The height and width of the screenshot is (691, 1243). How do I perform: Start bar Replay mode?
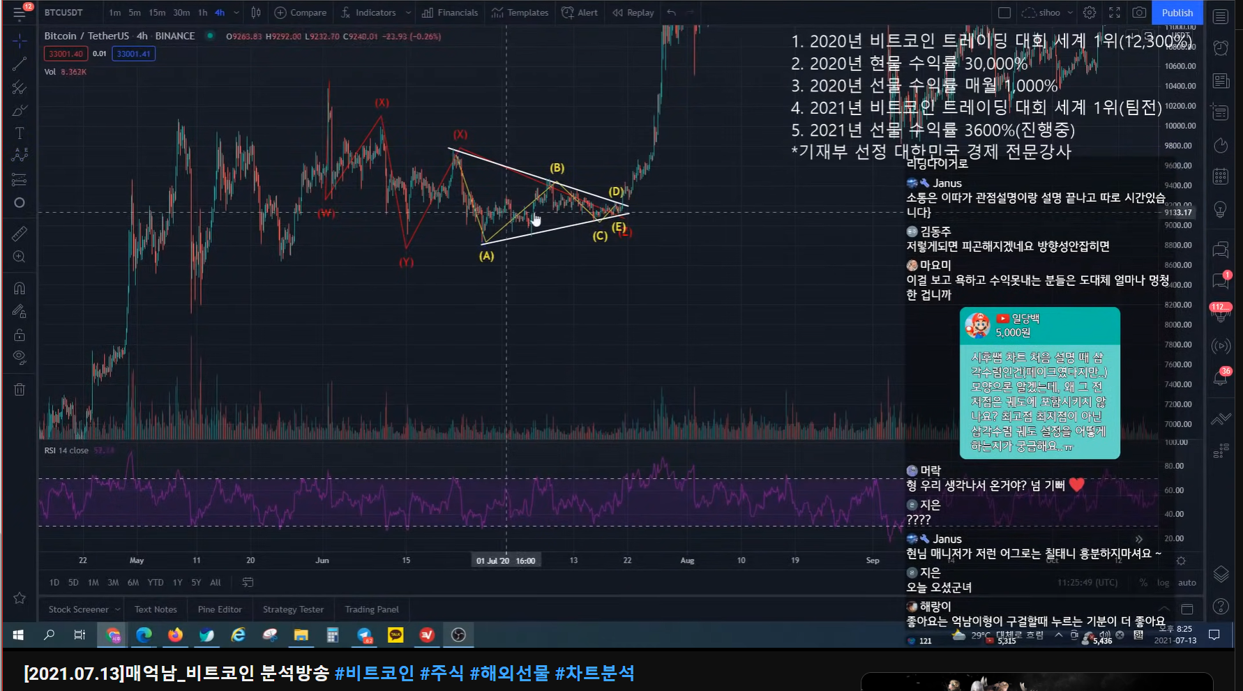(x=633, y=13)
